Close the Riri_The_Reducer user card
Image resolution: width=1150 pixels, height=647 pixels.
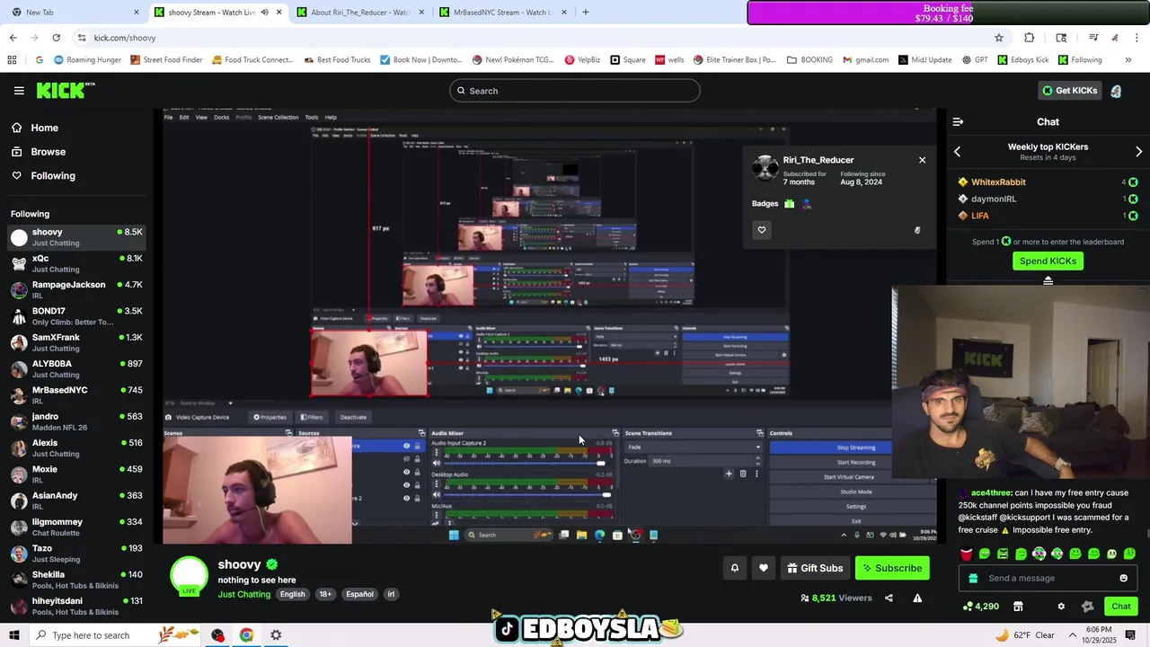click(x=922, y=160)
